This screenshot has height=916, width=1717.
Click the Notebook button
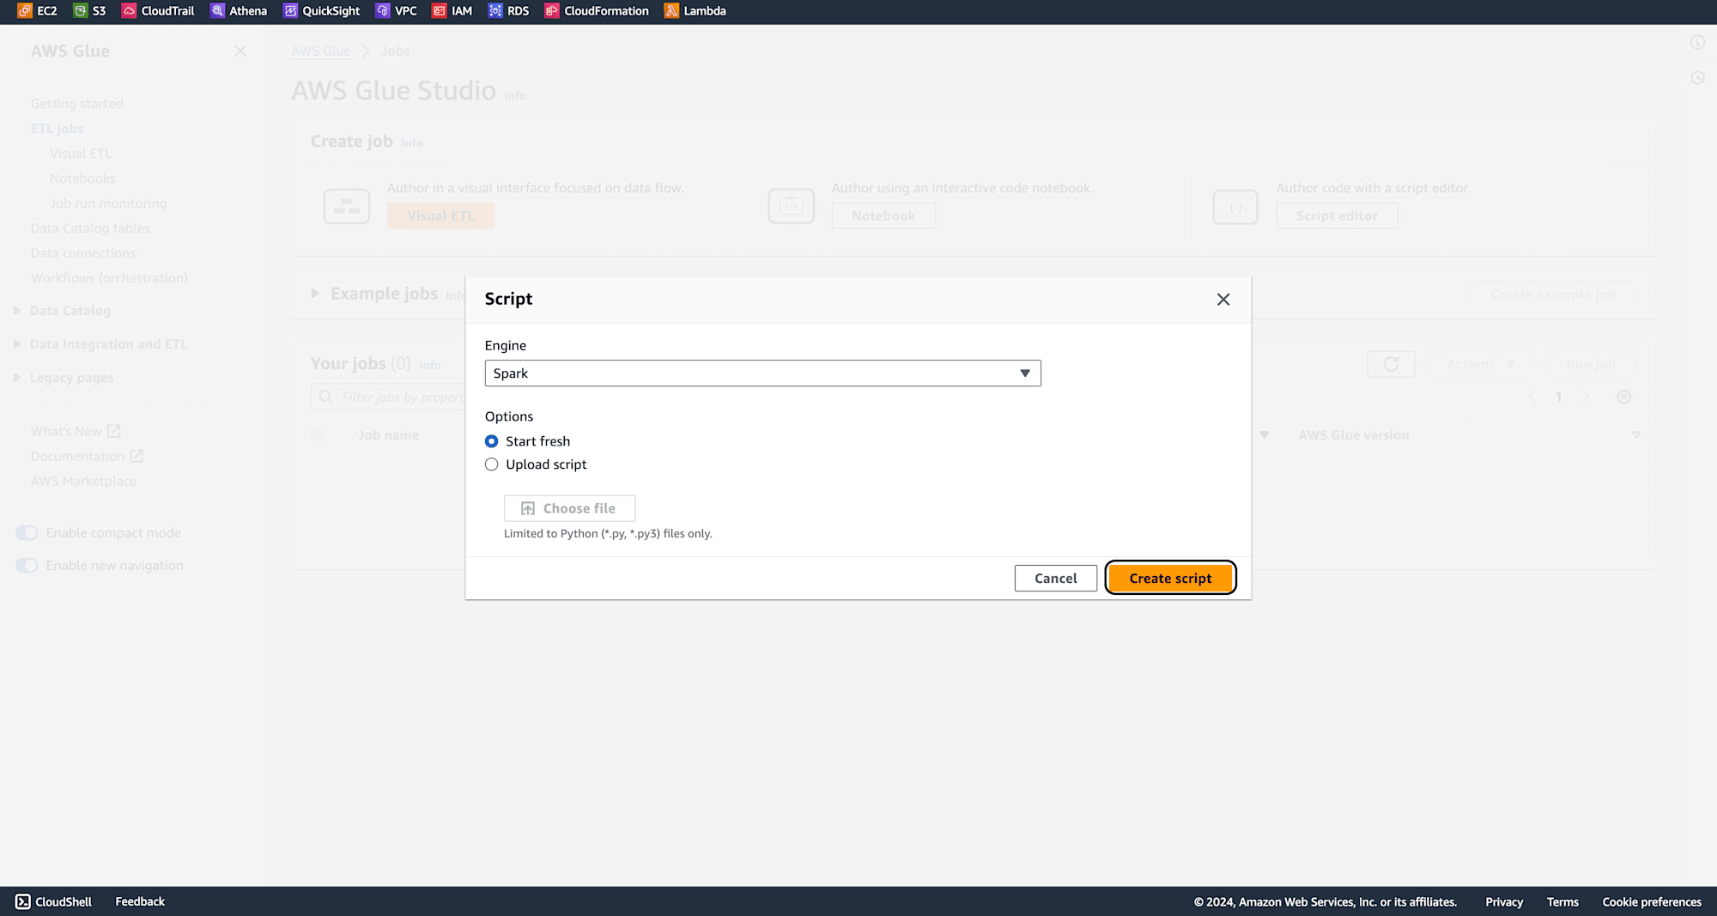883,216
